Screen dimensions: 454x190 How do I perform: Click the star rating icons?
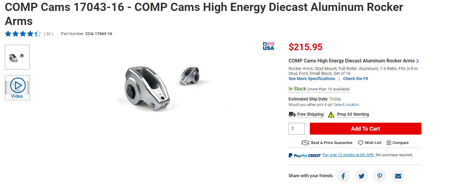23,34
